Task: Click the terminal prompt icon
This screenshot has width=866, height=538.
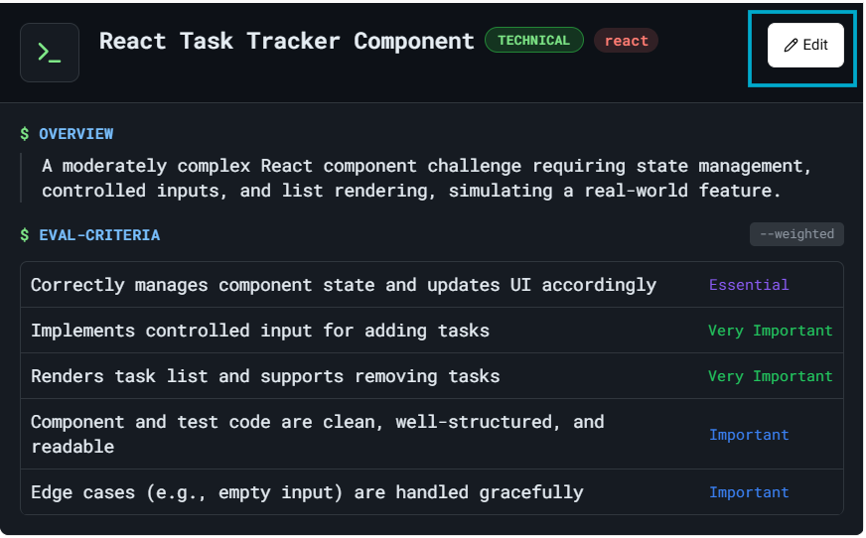Action: click(50, 53)
